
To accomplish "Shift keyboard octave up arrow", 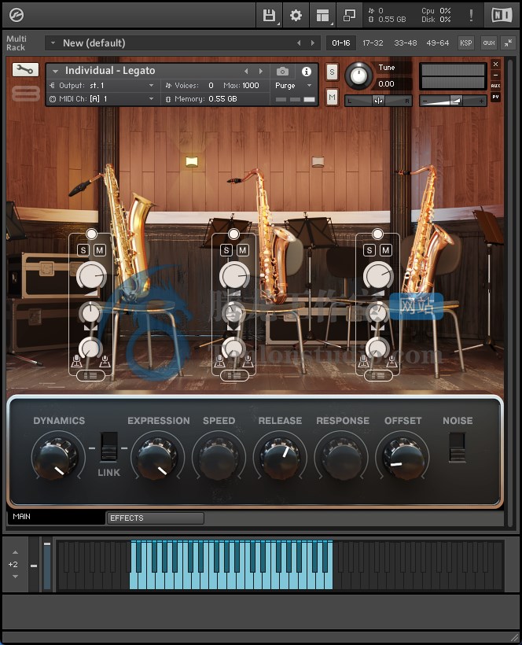I will [x=15, y=552].
